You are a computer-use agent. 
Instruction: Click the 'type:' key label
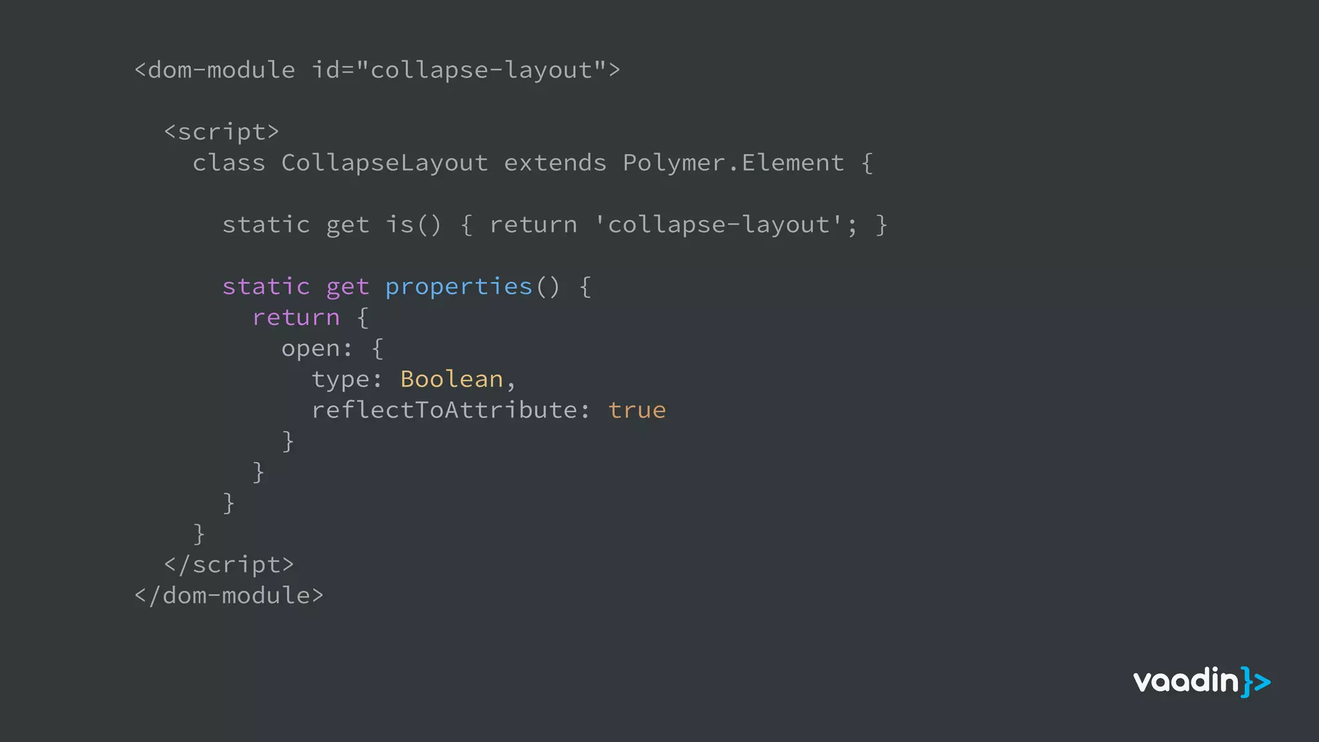(x=346, y=379)
